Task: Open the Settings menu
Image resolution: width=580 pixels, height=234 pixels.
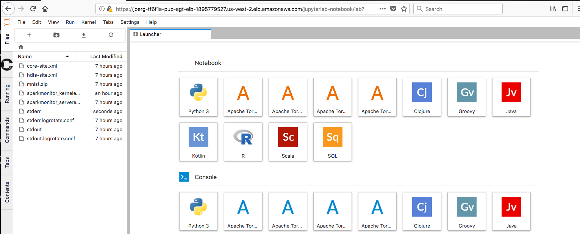Action: pos(130,22)
